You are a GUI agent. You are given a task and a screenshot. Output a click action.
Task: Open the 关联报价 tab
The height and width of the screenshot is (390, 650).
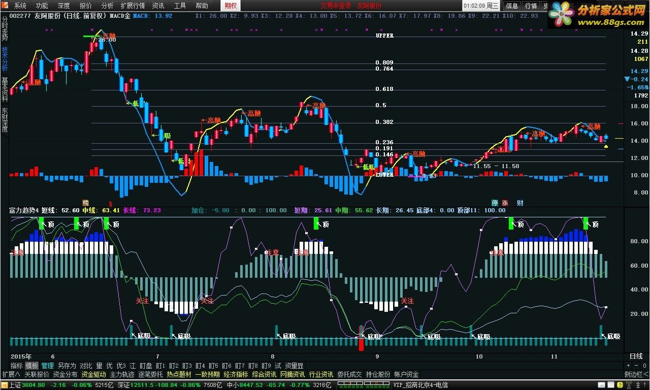pyautogui.click(x=37, y=374)
